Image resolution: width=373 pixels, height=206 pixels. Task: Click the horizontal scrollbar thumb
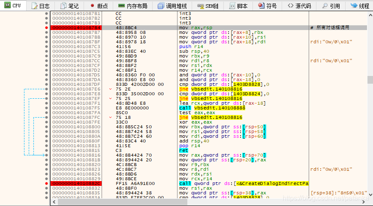[x=123, y=202]
